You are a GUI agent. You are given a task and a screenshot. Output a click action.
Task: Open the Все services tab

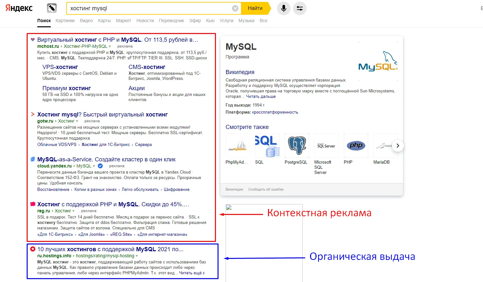click(x=264, y=21)
